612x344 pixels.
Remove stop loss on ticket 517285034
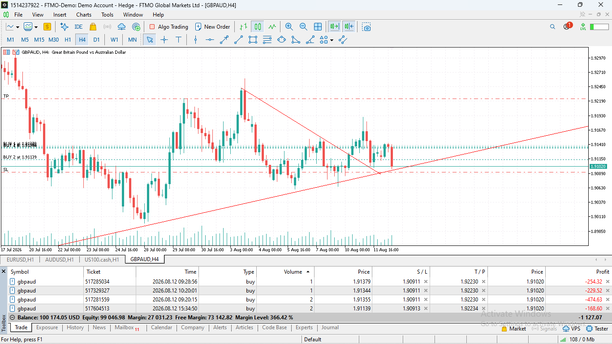point(426,282)
